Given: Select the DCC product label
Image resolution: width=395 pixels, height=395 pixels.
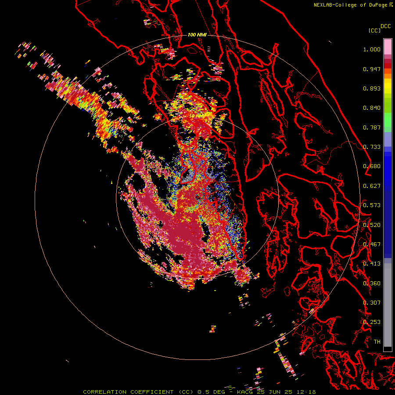Looking at the screenshot, I should click(x=385, y=26).
